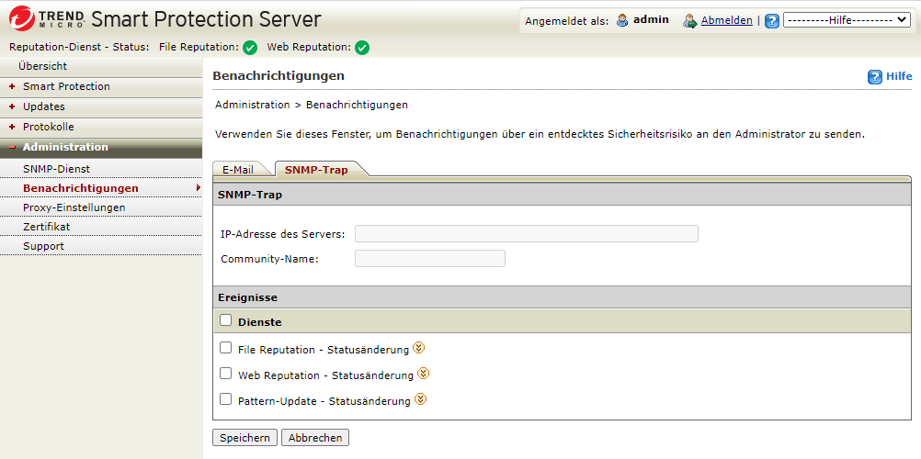The image size is (921, 459).
Task: Switch to the E-Mail tab
Action: tap(238, 170)
